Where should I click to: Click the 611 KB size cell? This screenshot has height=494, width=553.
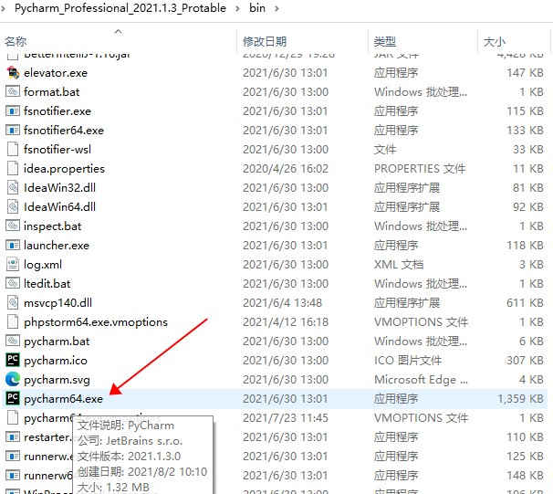[x=525, y=303]
